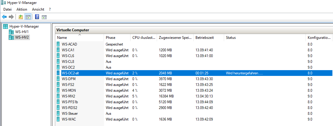Click the 3970 MB memory of WS-DPM
Image resolution: width=333 pixels, height=126 pixels.
point(165,79)
